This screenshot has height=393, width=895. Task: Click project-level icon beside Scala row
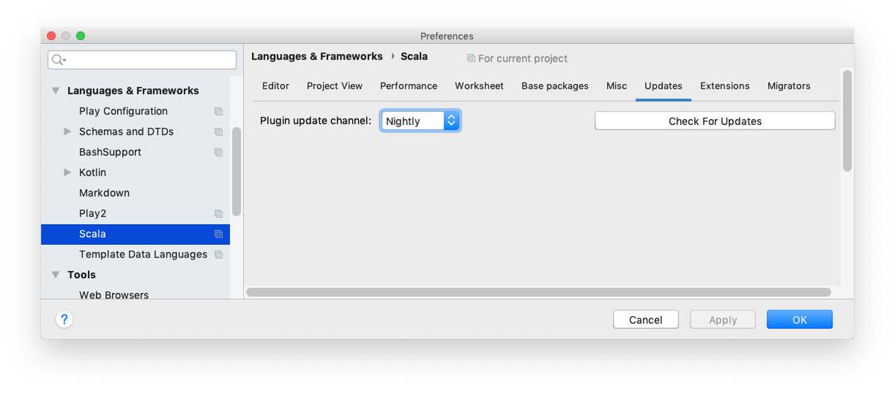click(219, 234)
